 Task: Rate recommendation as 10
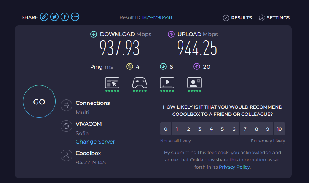pyautogui.click(x=279, y=129)
